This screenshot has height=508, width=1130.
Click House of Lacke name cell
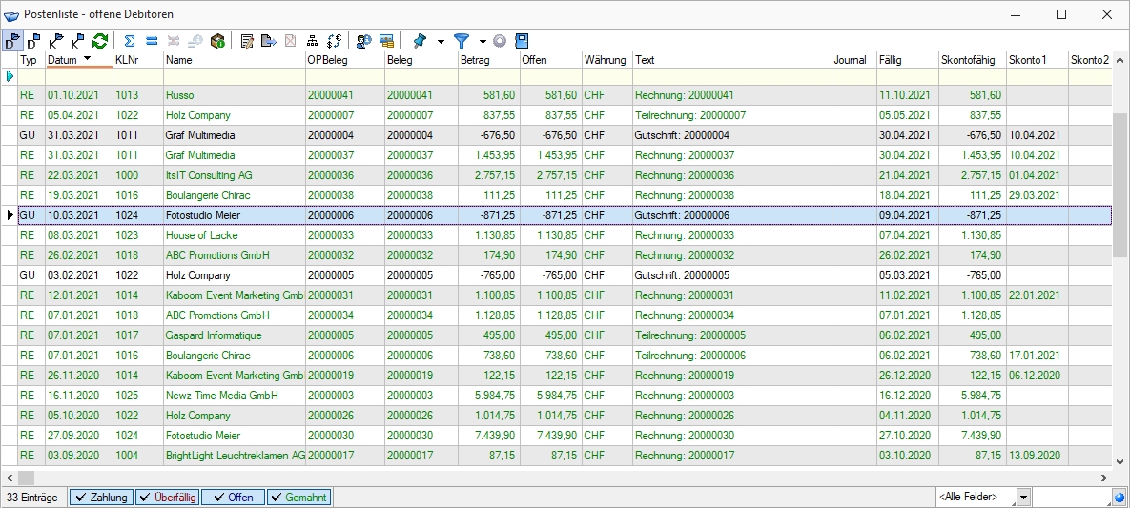(x=235, y=235)
